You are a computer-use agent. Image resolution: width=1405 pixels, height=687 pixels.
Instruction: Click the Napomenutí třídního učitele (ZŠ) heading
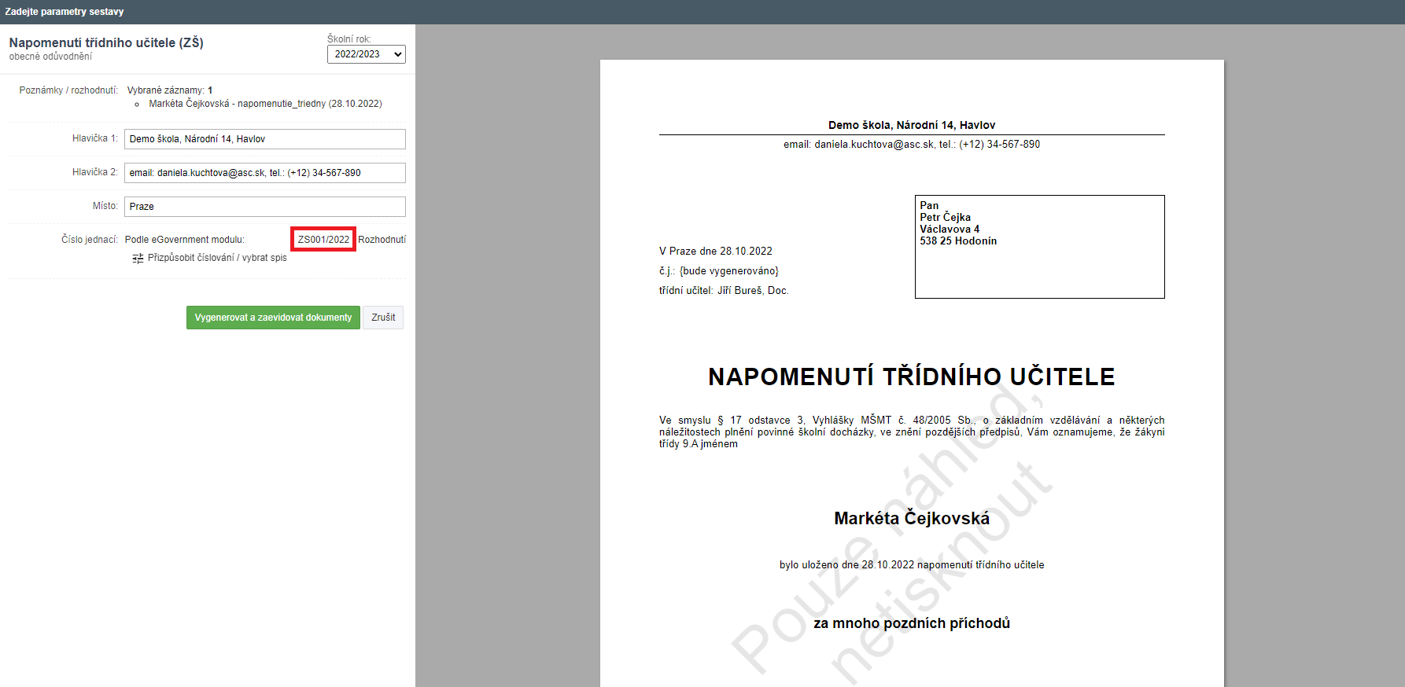[x=106, y=42]
